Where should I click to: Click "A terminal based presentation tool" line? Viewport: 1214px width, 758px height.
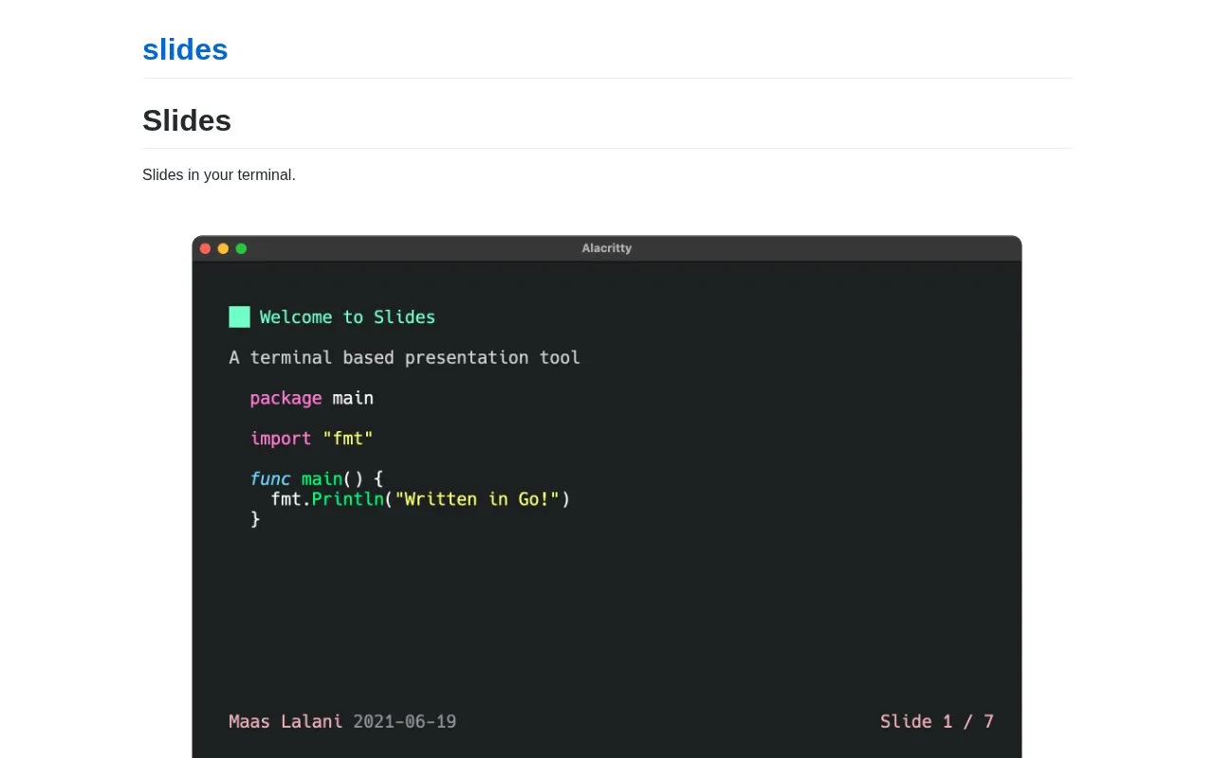(405, 357)
